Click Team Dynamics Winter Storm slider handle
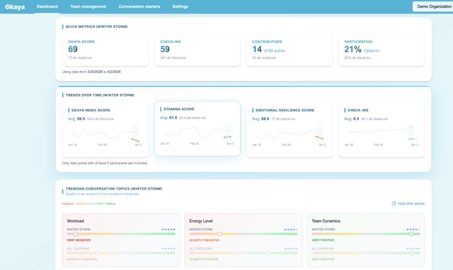This screenshot has width=453, height=270. (x=411, y=234)
